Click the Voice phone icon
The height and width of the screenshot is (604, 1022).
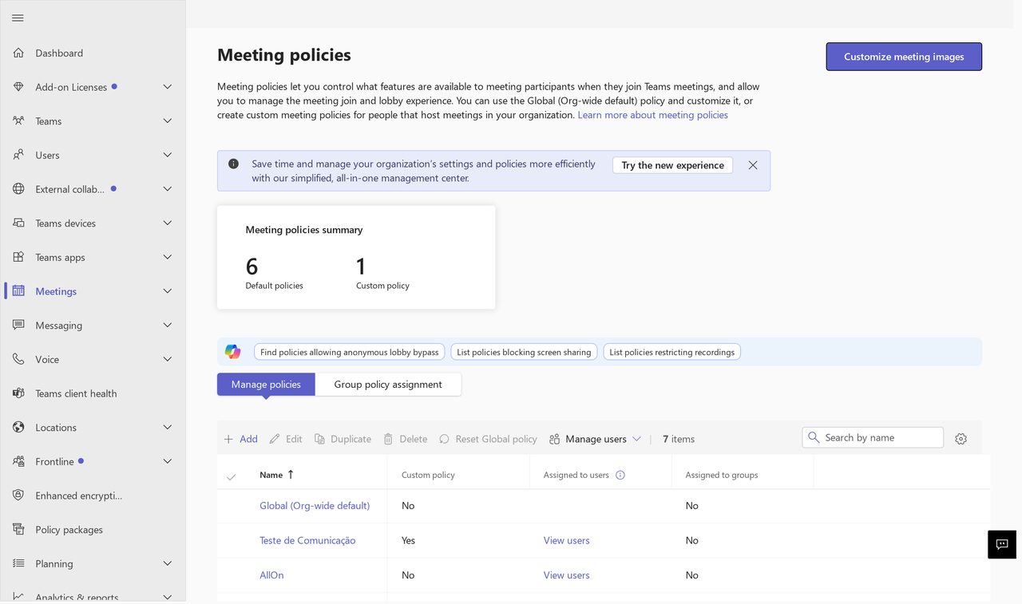coord(18,359)
